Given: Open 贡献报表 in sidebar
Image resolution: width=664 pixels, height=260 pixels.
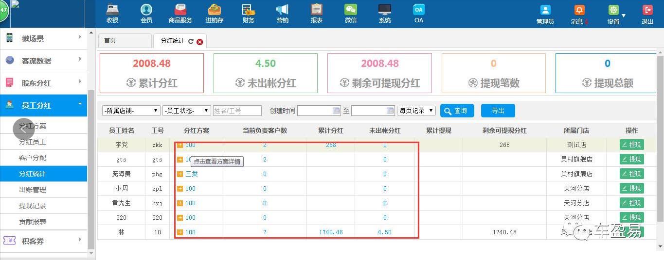Looking at the screenshot, I should click(33, 222).
